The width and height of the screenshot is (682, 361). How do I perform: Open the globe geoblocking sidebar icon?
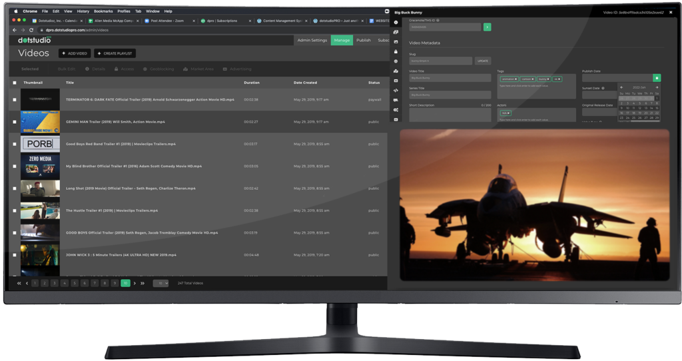396,61
